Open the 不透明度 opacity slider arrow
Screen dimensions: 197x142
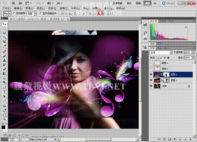[x=193, y=52]
